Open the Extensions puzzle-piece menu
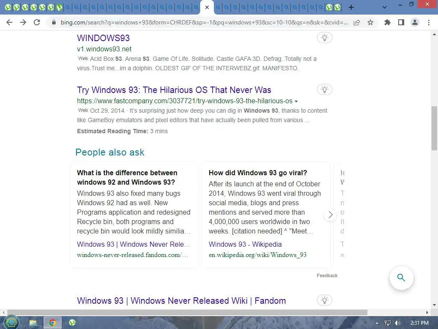This screenshot has height=329, width=438. pos(388,22)
